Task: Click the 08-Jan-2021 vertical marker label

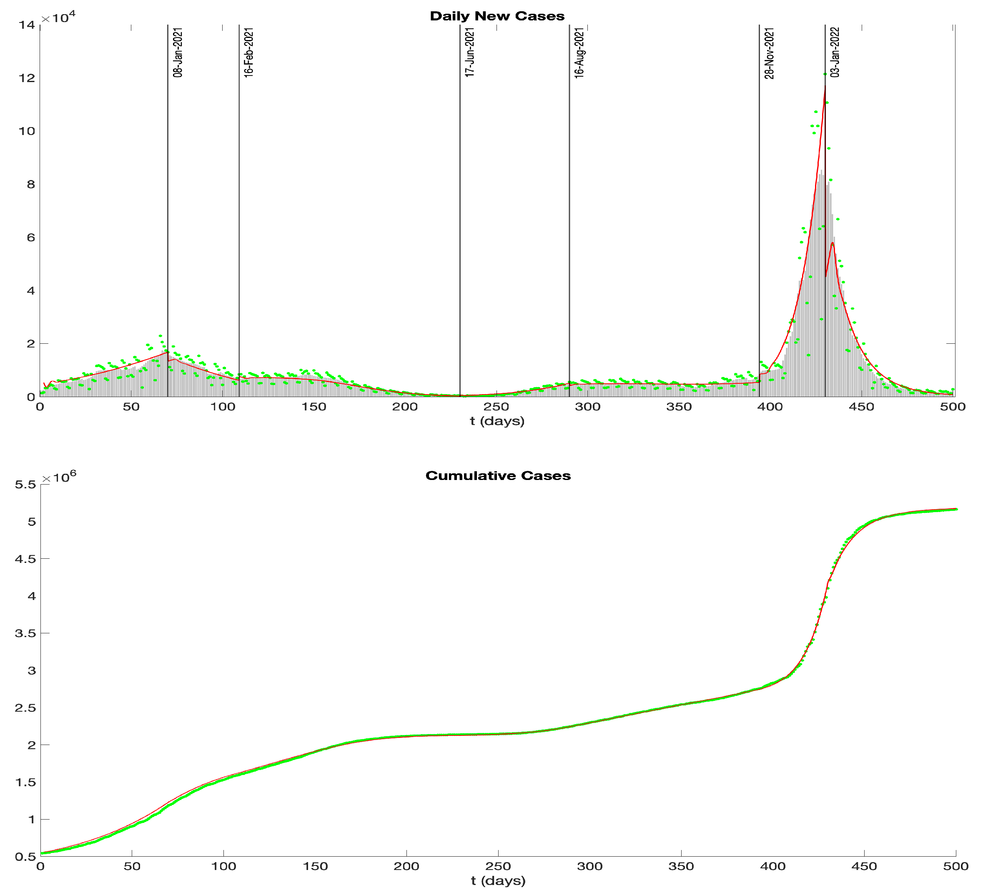Action: point(178,52)
